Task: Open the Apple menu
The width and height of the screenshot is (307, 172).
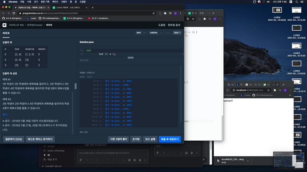Action: 4,2
